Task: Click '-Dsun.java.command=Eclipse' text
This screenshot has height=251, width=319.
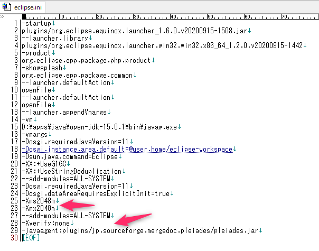Action: tap(70, 156)
